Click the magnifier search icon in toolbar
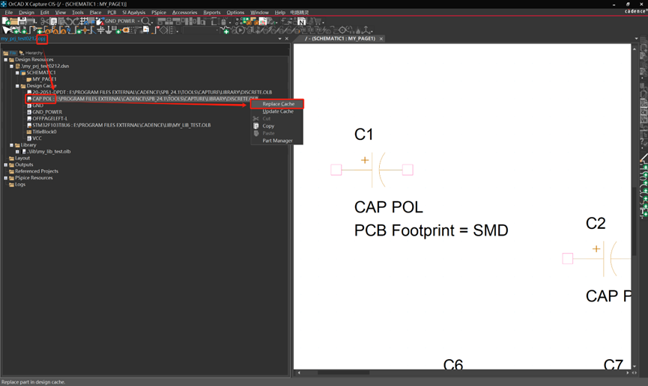Viewport: 648px width, 386px height. click(145, 21)
